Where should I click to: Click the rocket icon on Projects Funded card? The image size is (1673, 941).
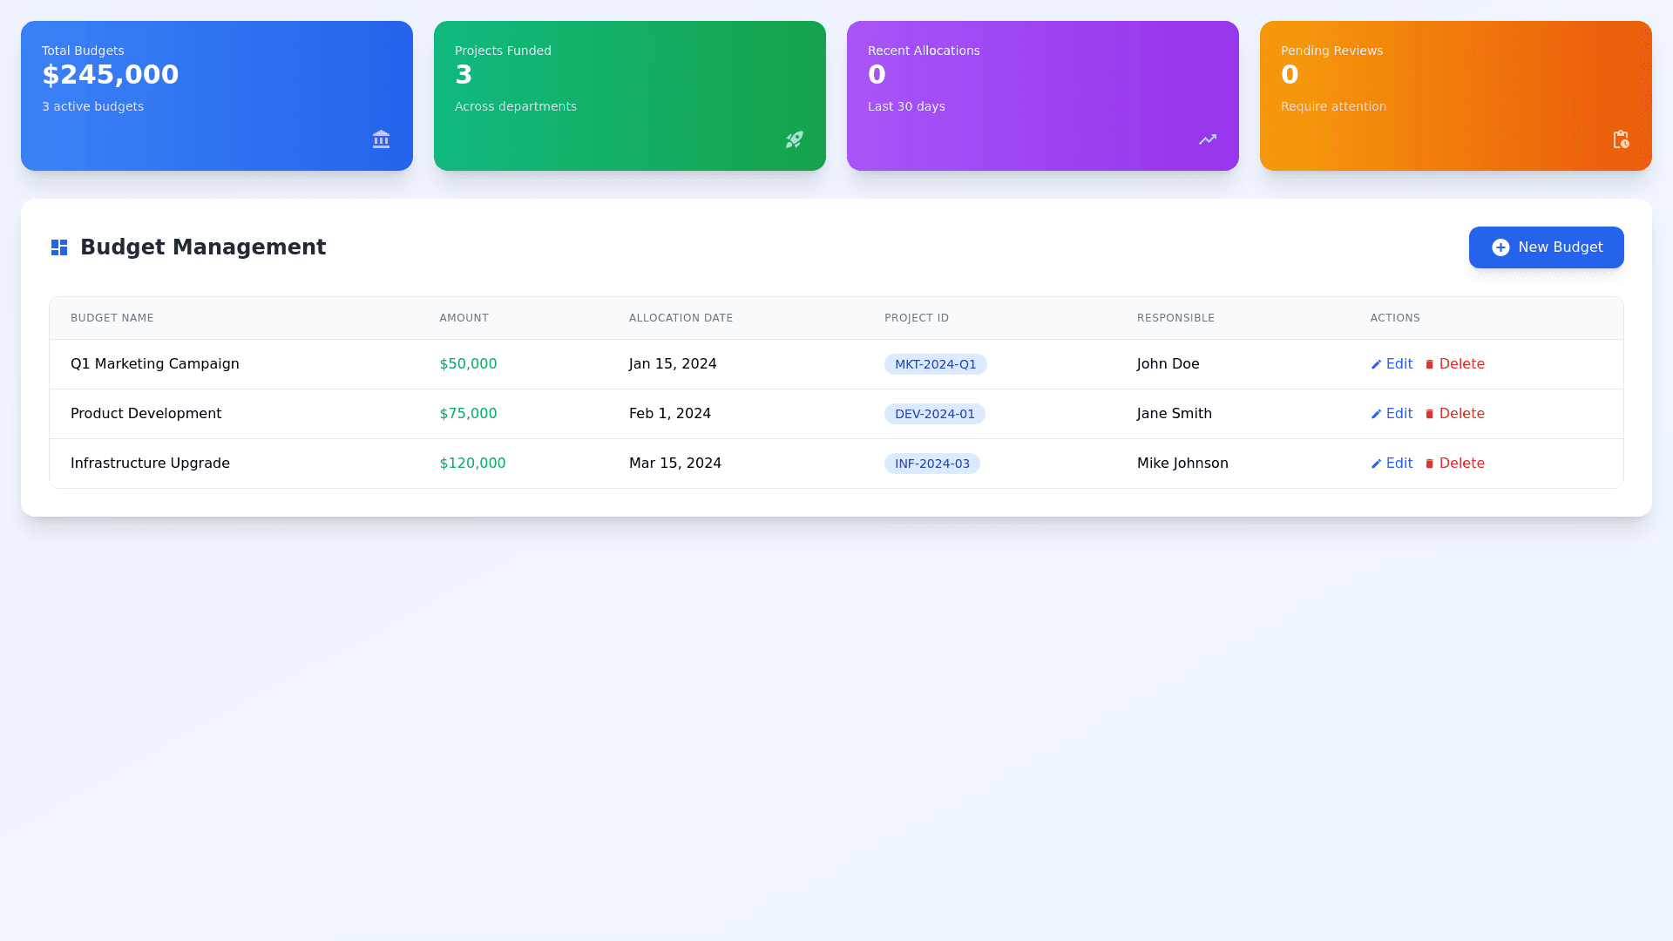(x=794, y=139)
